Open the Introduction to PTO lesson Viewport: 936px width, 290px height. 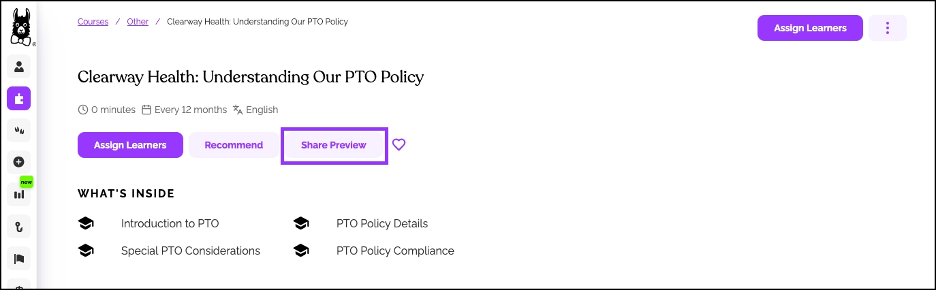pos(170,223)
